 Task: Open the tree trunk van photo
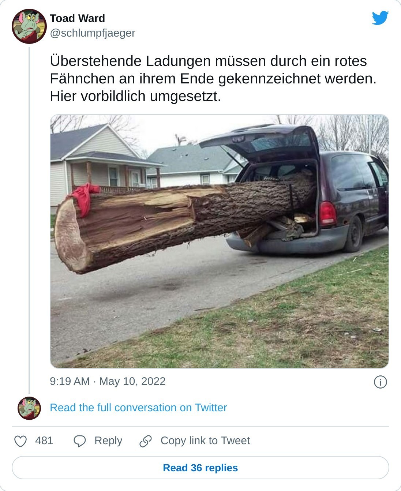coord(220,241)
